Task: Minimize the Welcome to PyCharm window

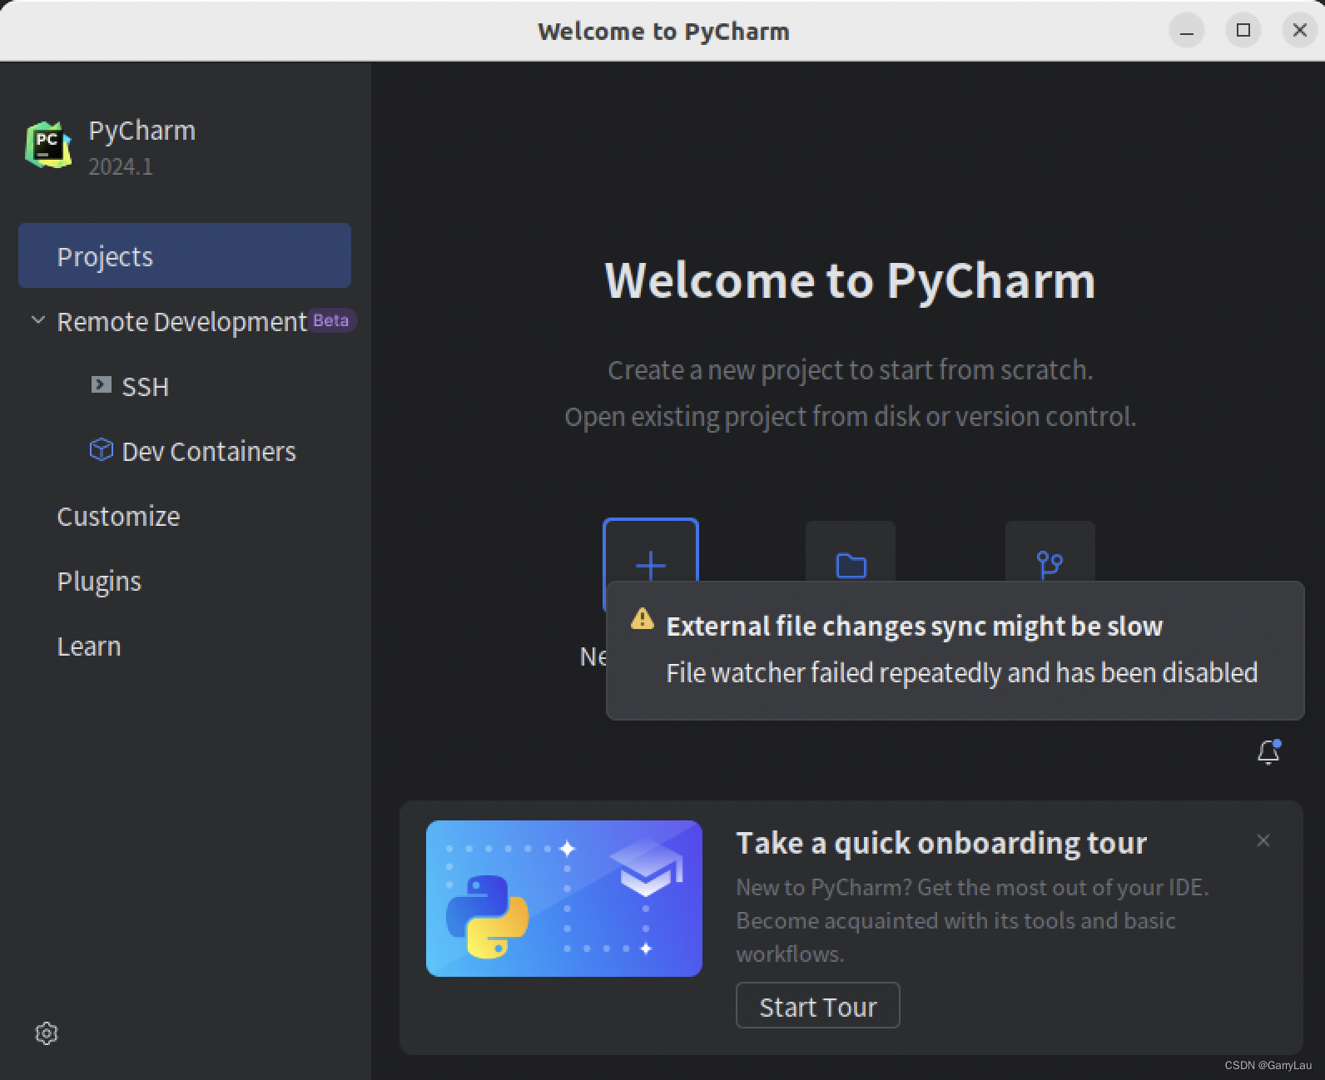Action: [1187, 31]
